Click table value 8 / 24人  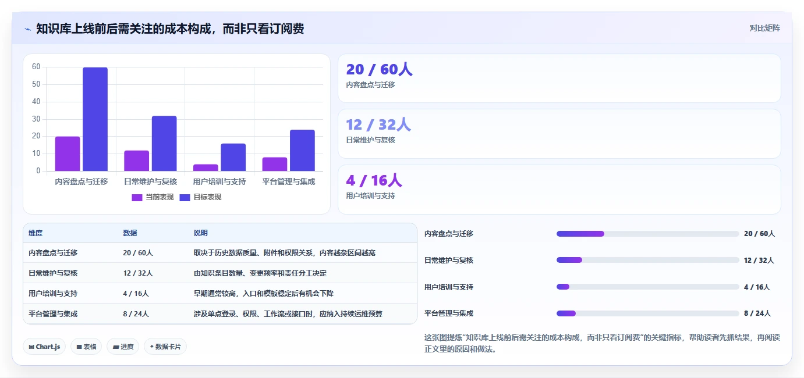click(136, 313)
